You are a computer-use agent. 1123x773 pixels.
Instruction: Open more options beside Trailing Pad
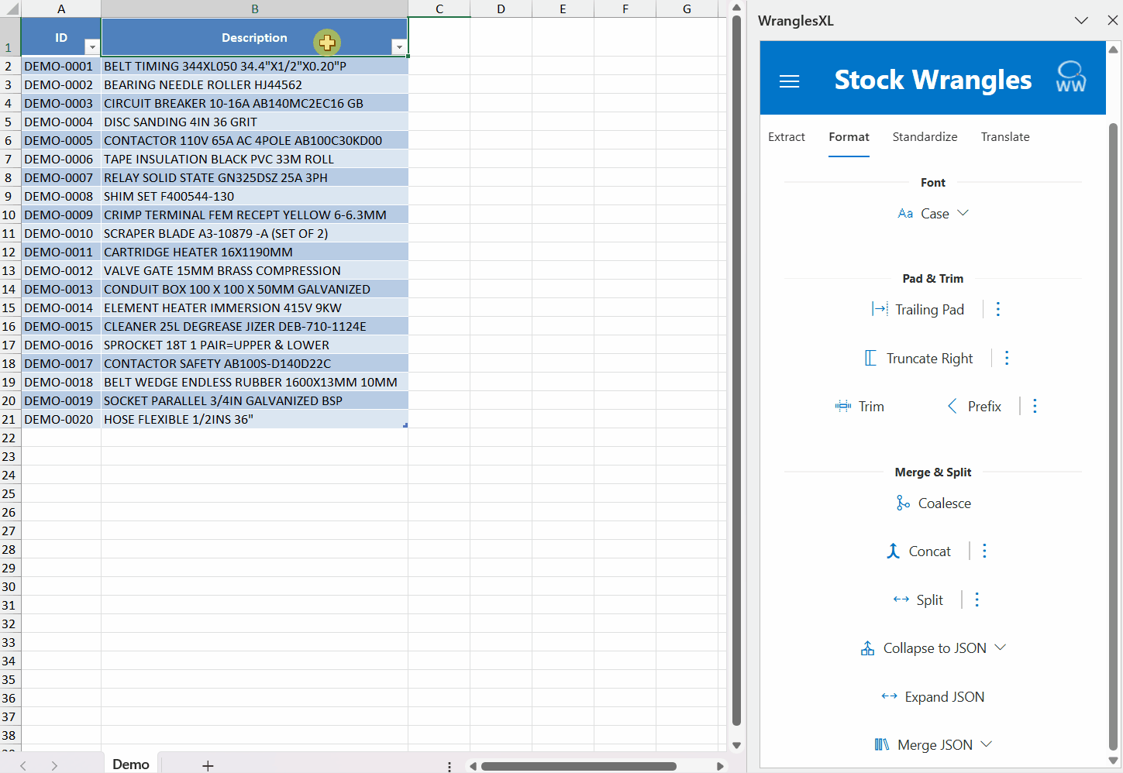pos(997,309)
